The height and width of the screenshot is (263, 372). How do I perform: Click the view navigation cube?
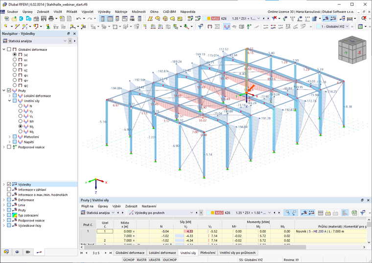point(352,49)
